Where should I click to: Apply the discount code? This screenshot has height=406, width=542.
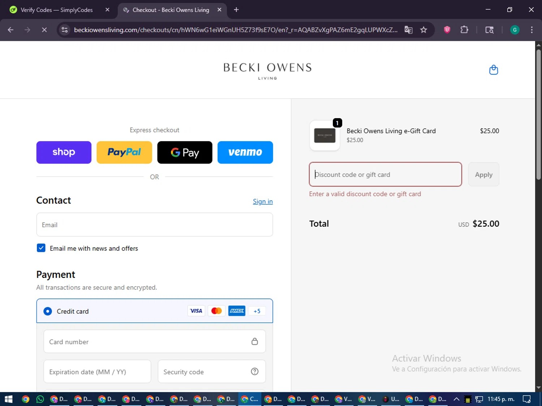tap(483, 174)
